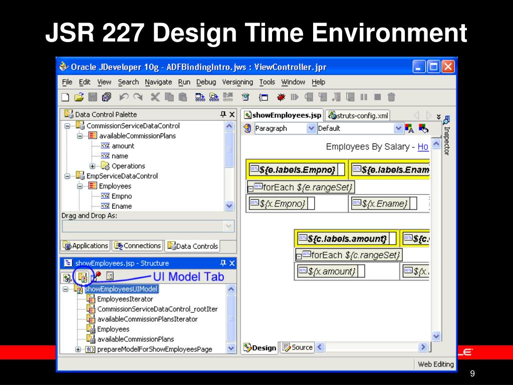Image resolution: width=513 pixels, height=385 pixels.
Task: Pin the Structure panel
Action: pos(223,263)
